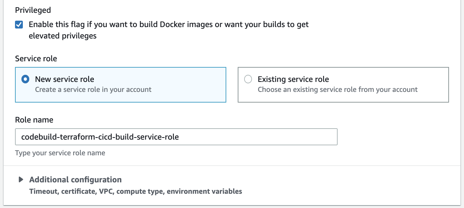Click the 'Role name' field label

(34, 120)
